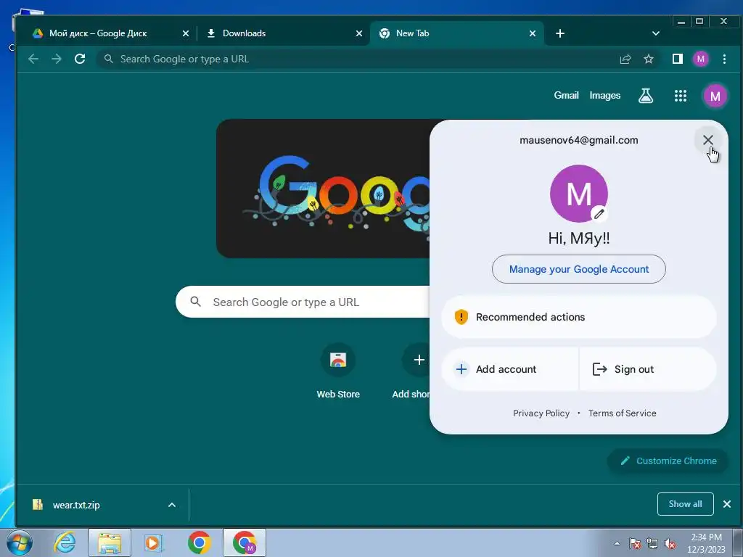Open Web Store shortcut
The image size is (743, 557).
[338, 371]
